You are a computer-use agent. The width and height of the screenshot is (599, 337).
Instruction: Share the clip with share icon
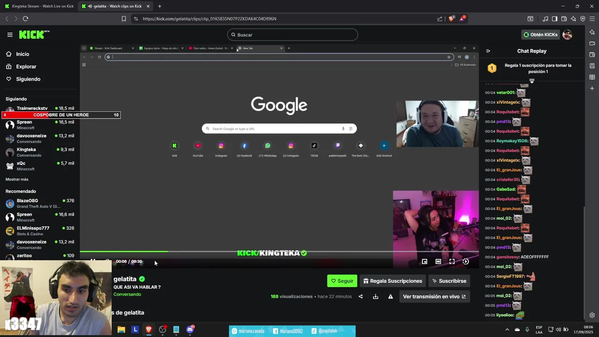pos(360,296)
